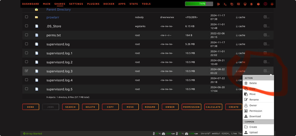
Task: Tick the supervisord.log.5 checkbox
Action: pos(26,89)
